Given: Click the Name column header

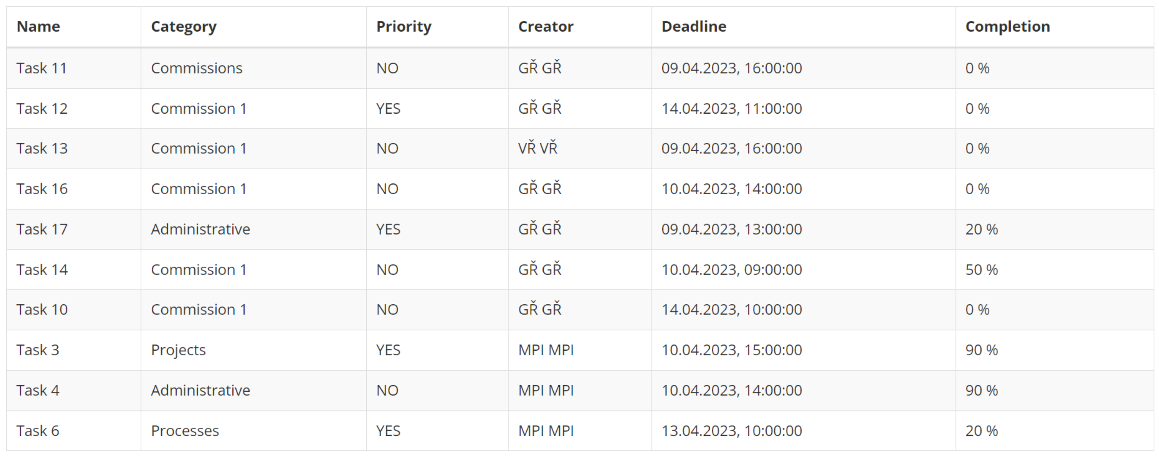Looking at the screenshot, I should tap(38, 26).
